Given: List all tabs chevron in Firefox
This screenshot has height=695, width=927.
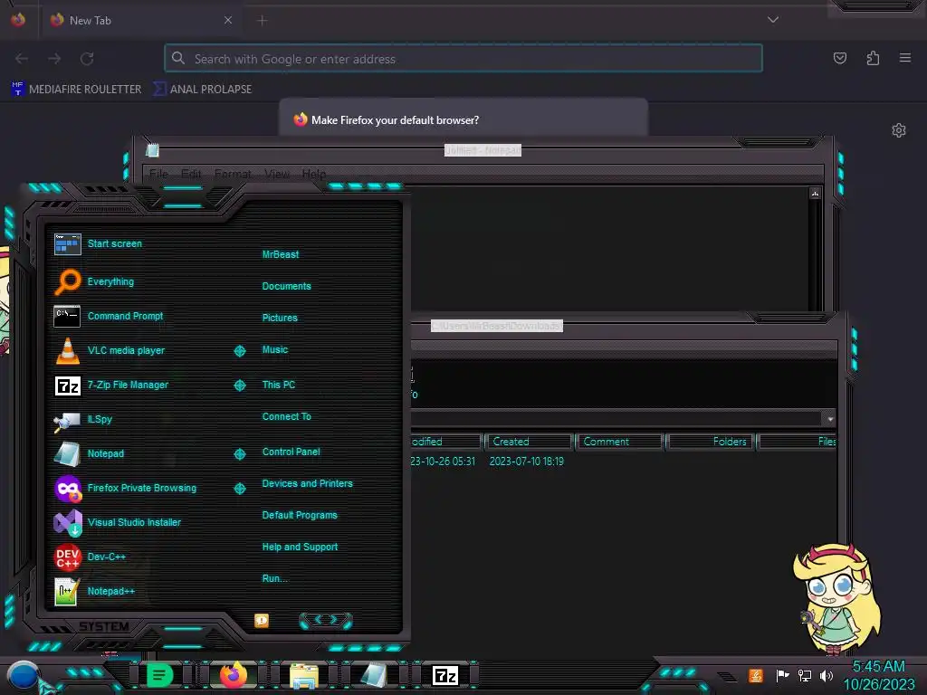Looking at the screenshot, I should click(x=773, y=20).
